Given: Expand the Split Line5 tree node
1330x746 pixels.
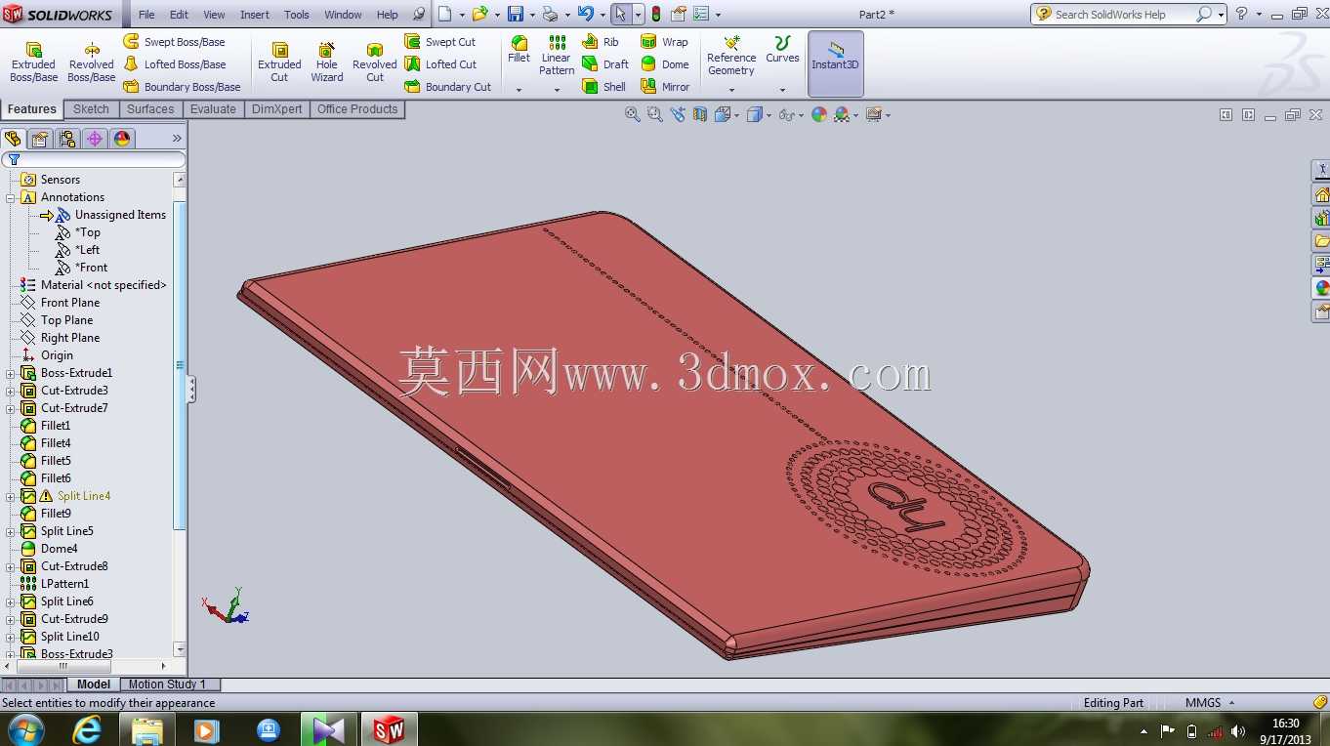Looking at the screenshot, I should point(11,531).
